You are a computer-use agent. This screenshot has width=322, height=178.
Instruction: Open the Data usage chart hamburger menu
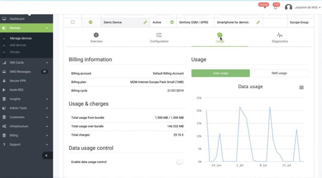click(301, 88)
